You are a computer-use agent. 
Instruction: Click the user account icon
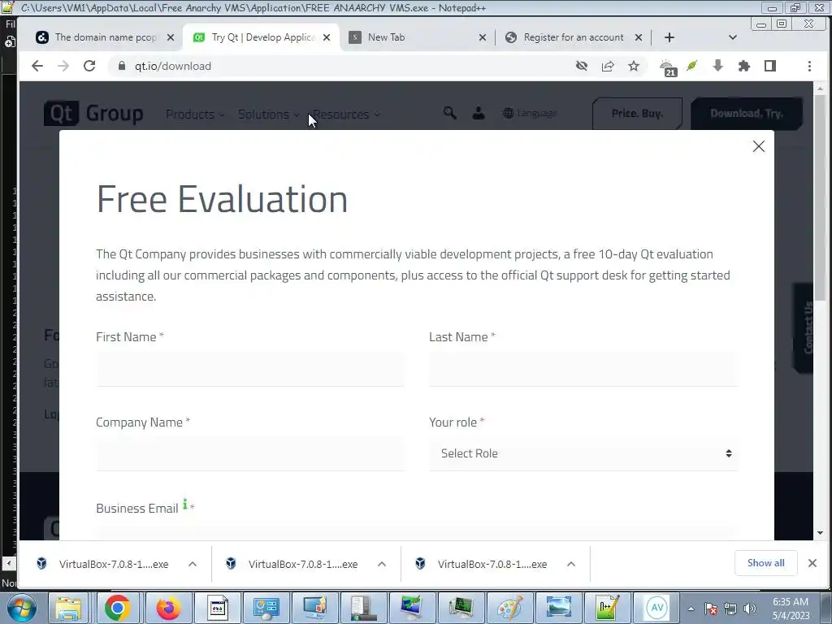pyautogui.click(x=478, y=112)
